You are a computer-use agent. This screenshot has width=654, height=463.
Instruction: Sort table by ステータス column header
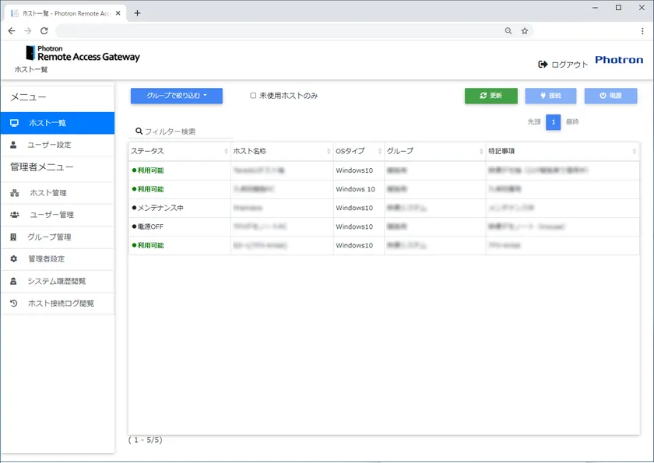(179, 151)
